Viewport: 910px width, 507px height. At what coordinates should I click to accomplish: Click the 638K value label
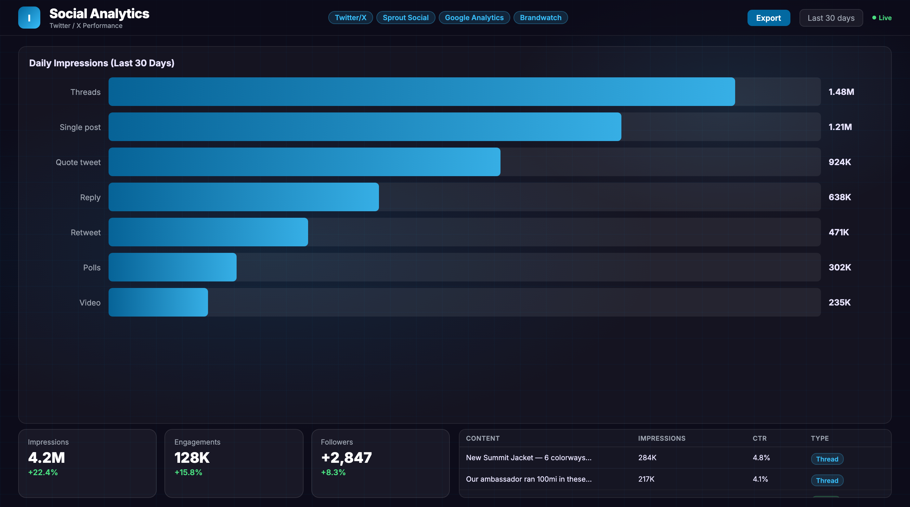pos(840,197)
